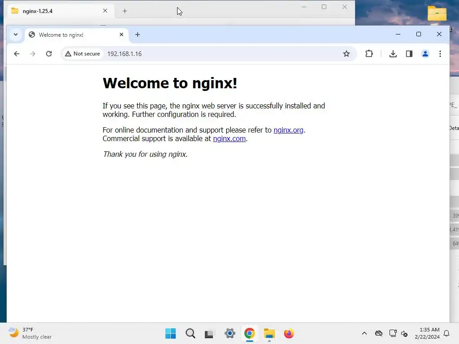Click the Thank you for using nginx text
The height and width of the screenshot is (344, 459).
(x=145, y=154)
